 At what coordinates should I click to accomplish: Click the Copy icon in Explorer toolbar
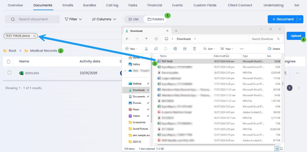coord(156,49)
